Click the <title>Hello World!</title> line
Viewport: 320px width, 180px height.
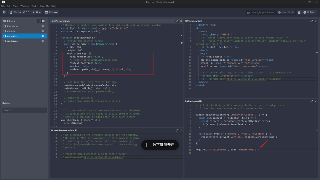[x=220, y=47]
